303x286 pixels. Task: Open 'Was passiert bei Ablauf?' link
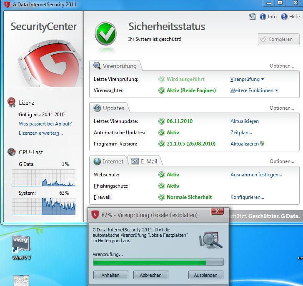(x=45, y=124)
